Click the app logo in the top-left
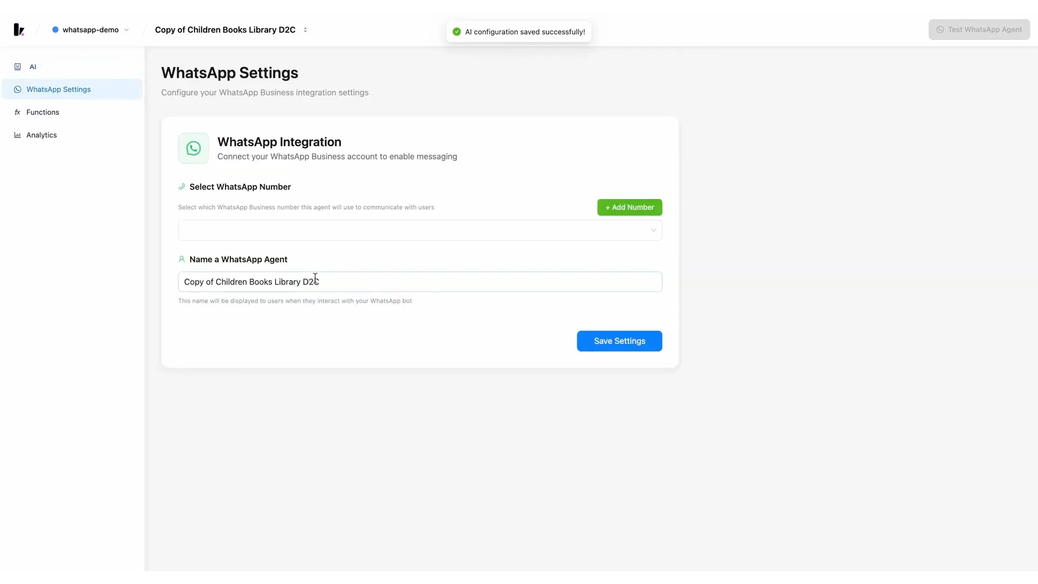Screen dimensions: 1038x584 click(x=19, y=30)
